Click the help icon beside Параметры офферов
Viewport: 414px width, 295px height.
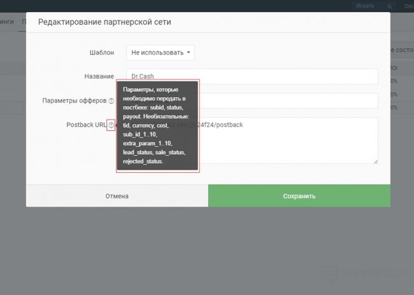111,101
